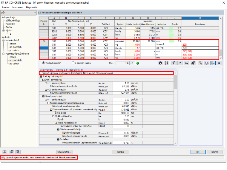The image size is (227, 170).
Task: Toggle the colored bars result icon
Action: point(213,63)
